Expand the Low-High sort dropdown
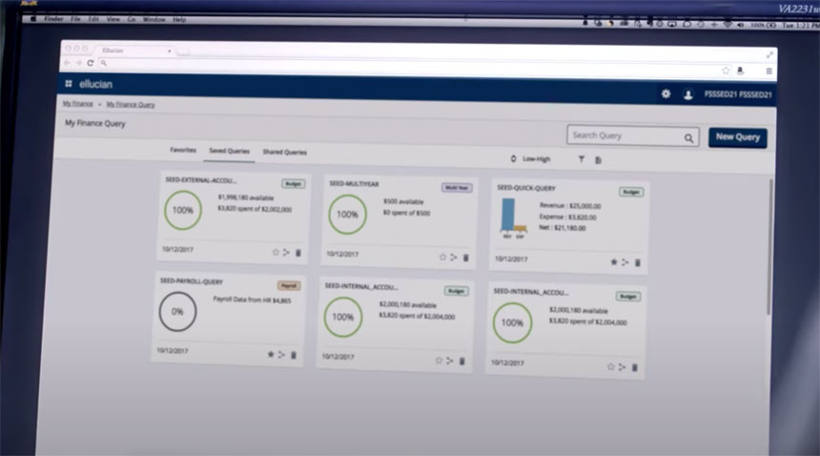This screenshot has width=820, height=456. tap(531, 158)
